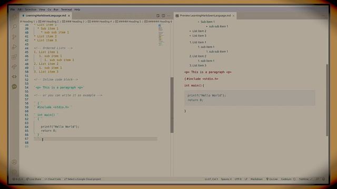Click the editor's vertical scrollbar thumb

[172, 105]
